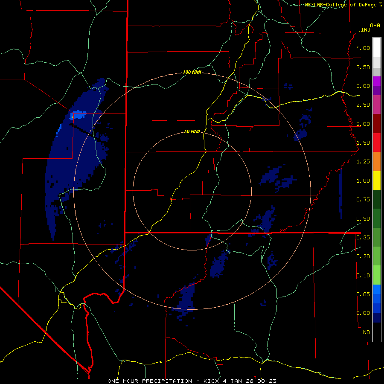Click the 50 NMI range ring label

pos(192,131)
